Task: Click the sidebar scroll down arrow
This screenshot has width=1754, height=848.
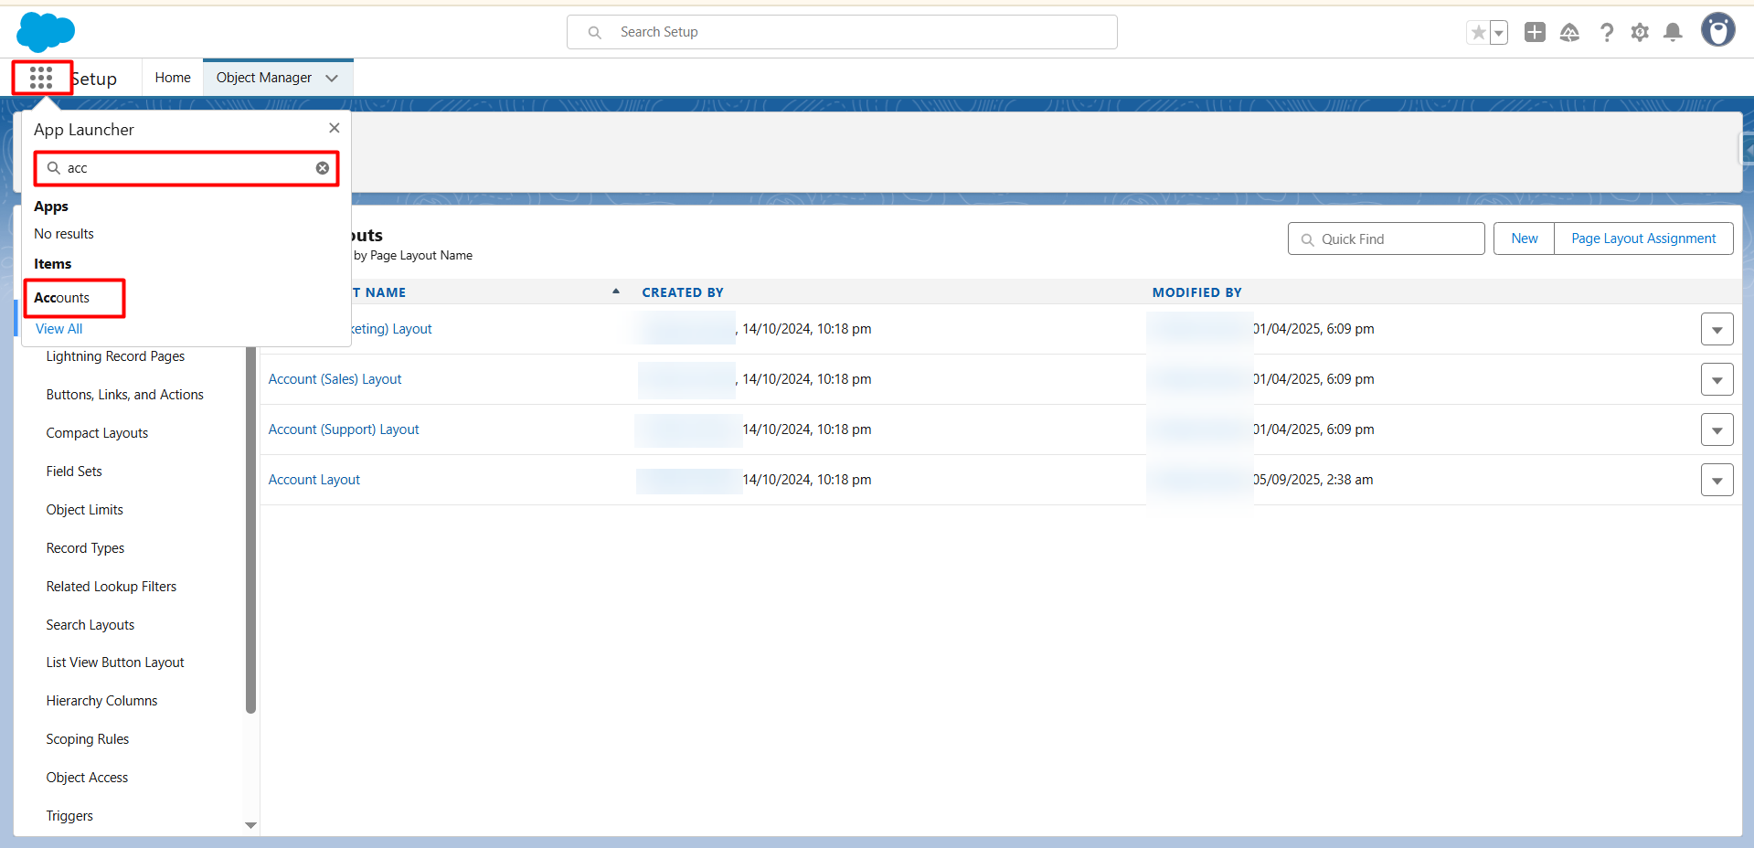Action: [250, 825]
